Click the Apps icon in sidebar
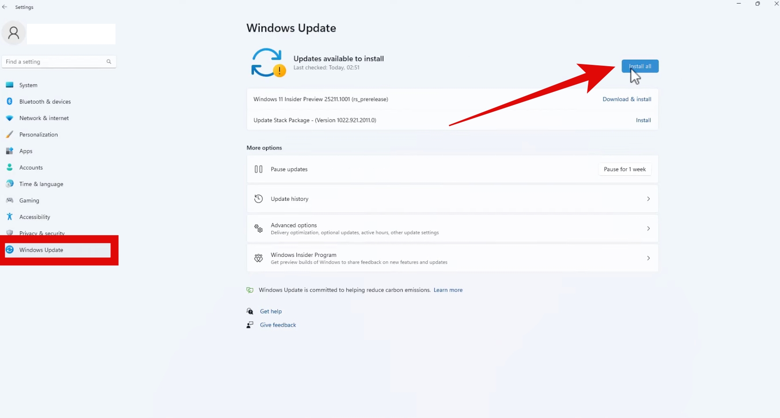 tap(10, 151)
